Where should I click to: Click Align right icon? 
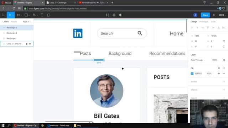[x=203, y=28]
